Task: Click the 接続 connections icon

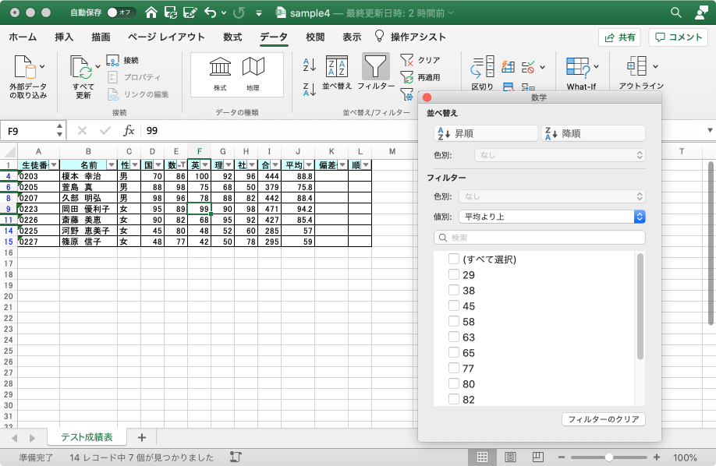Action: pos(113,60)
